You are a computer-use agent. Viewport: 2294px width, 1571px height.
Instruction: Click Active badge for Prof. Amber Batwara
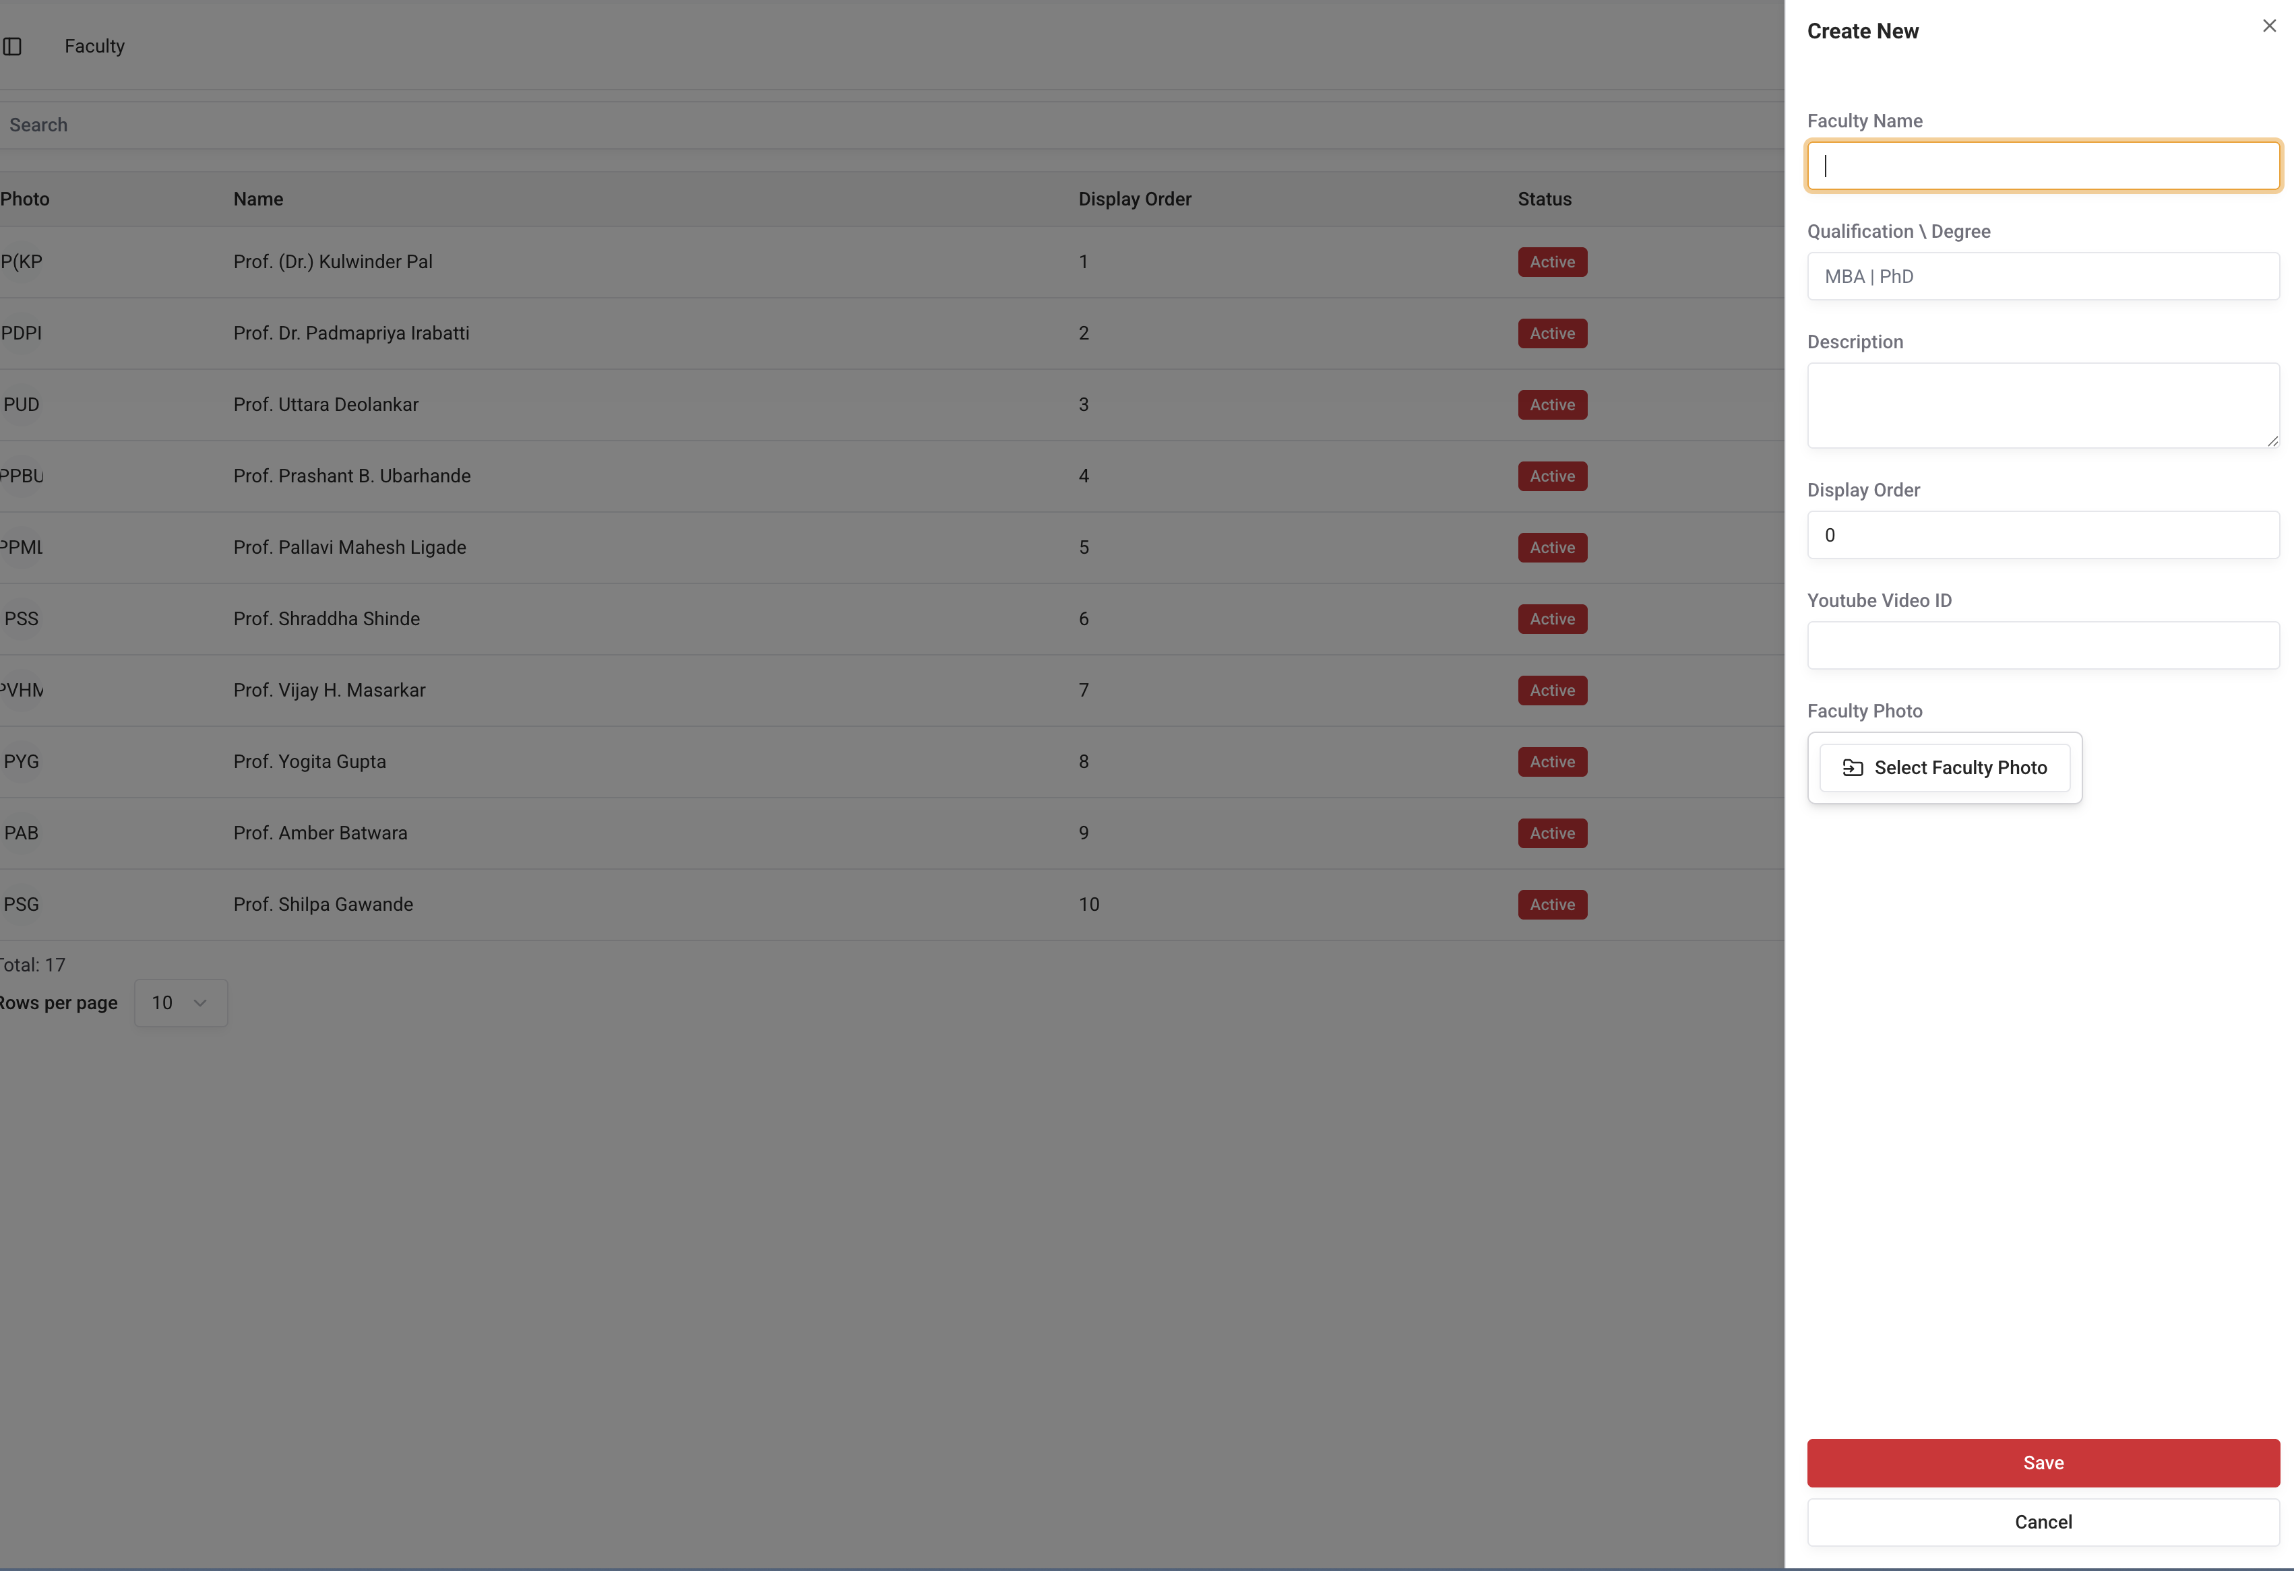1552,833
